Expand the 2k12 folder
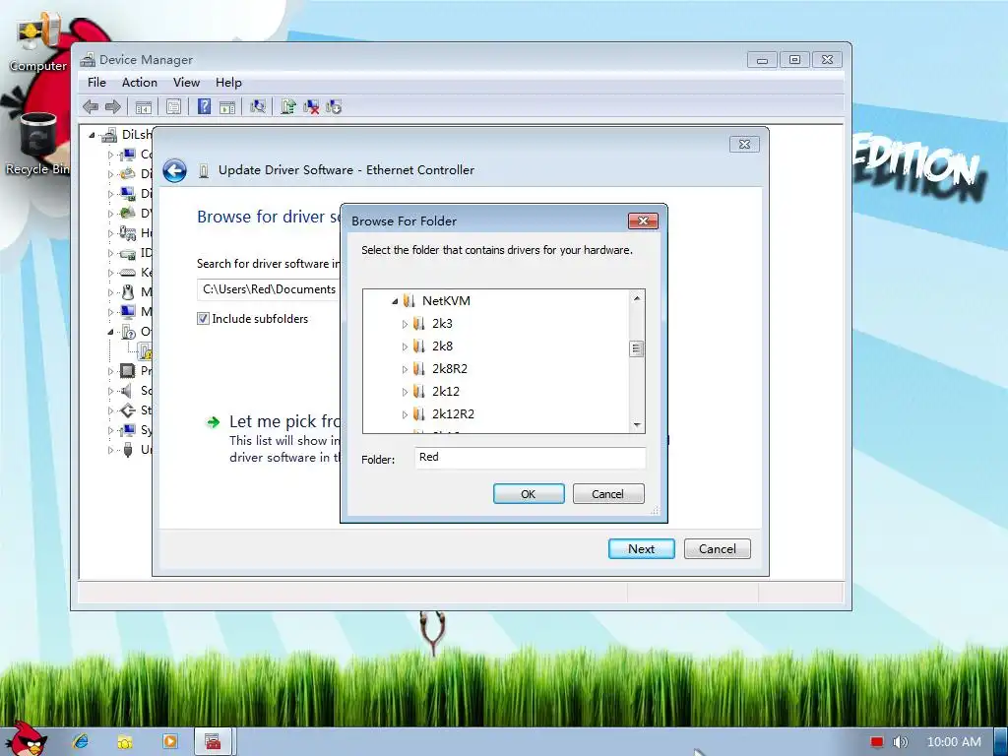 (x=405, y=392)
